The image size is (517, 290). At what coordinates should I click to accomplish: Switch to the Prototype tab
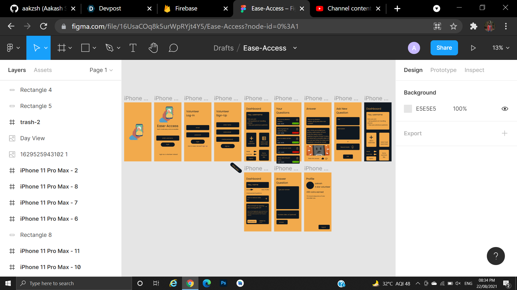[x=443, y=70]
